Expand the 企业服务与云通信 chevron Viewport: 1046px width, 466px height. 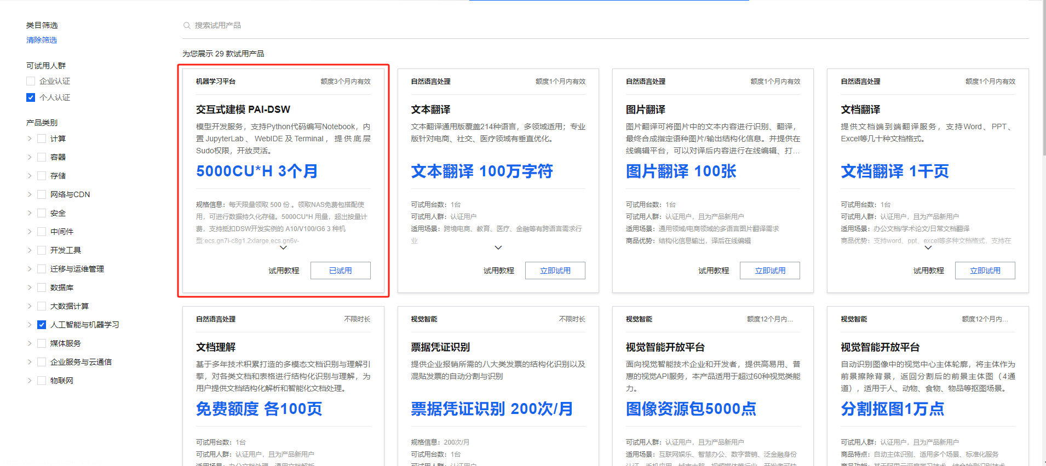(x=30, y=362)
